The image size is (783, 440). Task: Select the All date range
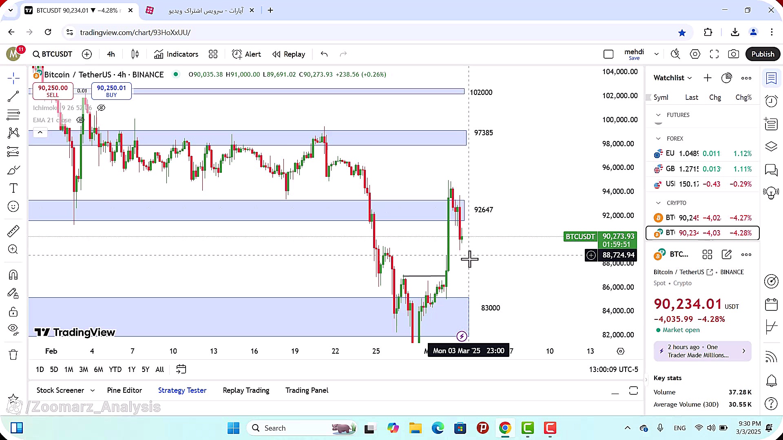tap(160, 370)
